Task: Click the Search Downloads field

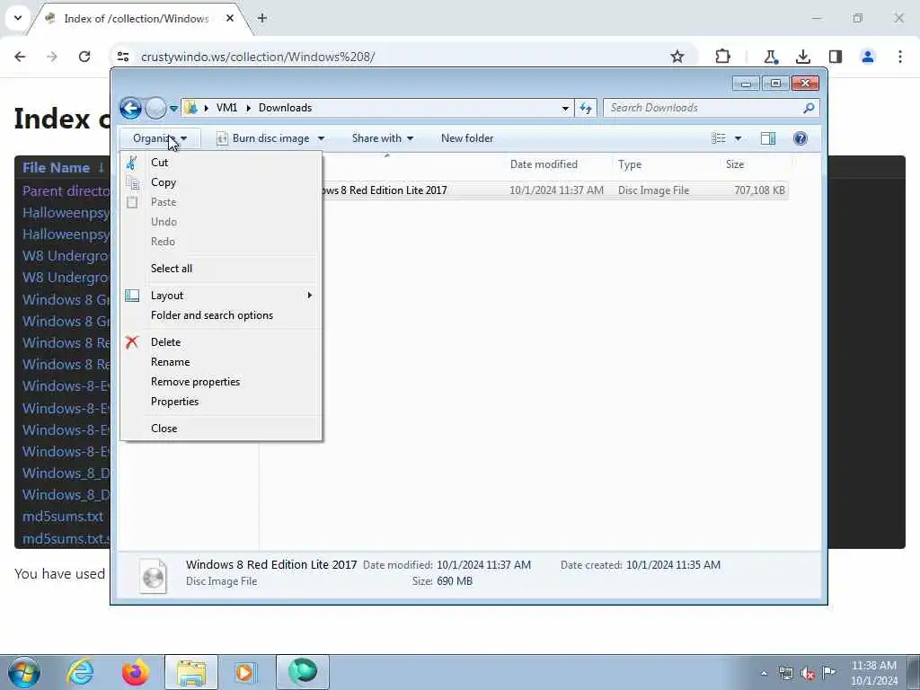Action: point(711,108)
